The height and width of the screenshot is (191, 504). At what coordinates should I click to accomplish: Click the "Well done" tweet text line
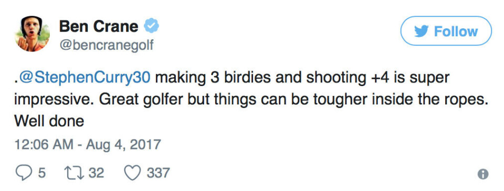coord(49,121)
